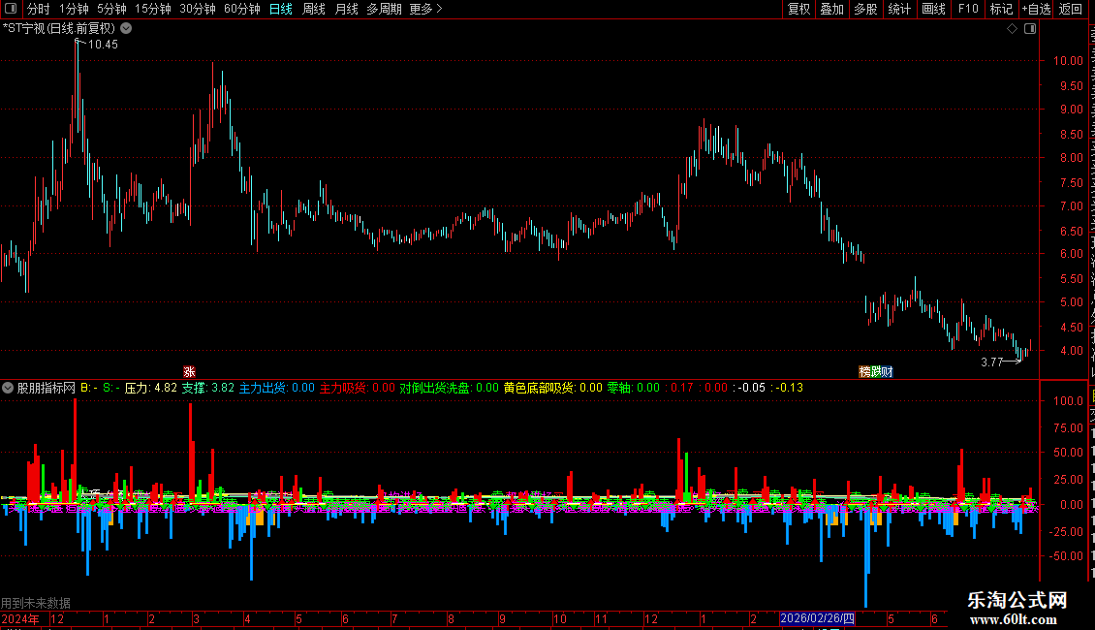
Task: Select the 60分钟 period tab
Action: pos(242,9)
